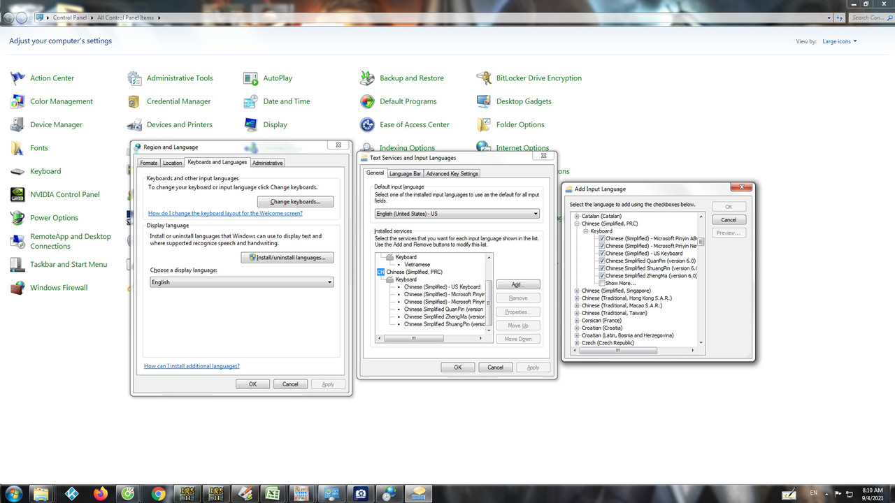This screenshot has width=895, height=503.
Task: Click Add... in Text Services dialog
Action: click(x=517, y=284)
